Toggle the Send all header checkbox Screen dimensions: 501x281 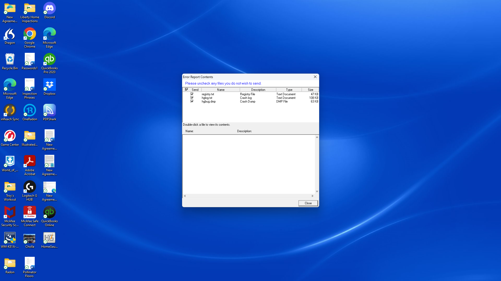(x=187, y=90)
